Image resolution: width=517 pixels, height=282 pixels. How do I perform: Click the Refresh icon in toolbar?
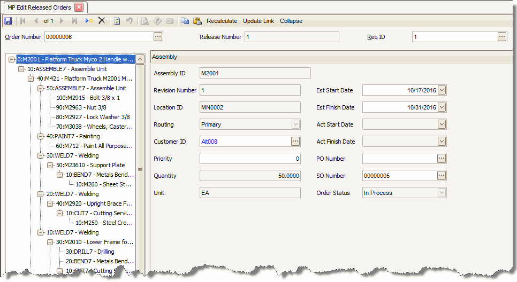pyautogui.click(x=117, y=21)
